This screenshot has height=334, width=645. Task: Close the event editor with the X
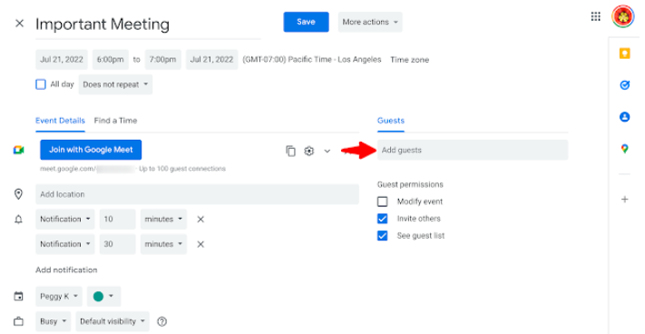coord(19,24)
